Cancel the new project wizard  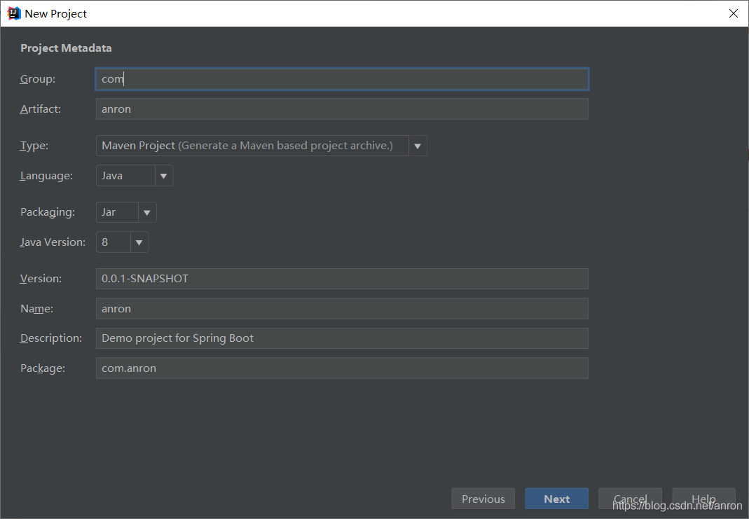pos(630,499)
